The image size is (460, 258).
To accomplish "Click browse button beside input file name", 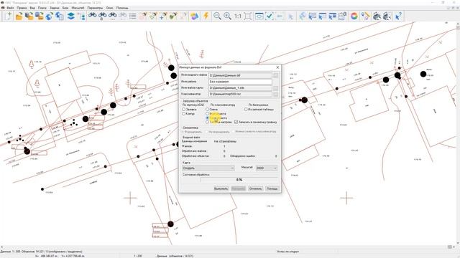I will click(x=276, y=75).
